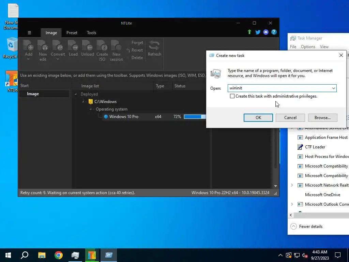
Task: Open the NTLite Twitter icon
Action: click(258, 32)
